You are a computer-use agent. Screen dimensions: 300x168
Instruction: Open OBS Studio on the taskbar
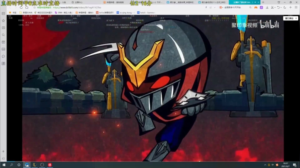pyautogui.click(x=42, y=165)
